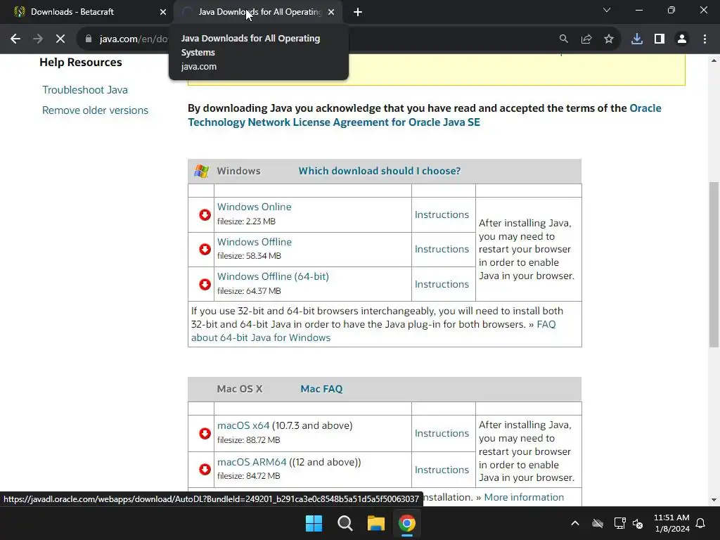Open Chrome downloads tray icon

[x=637, y=39]
